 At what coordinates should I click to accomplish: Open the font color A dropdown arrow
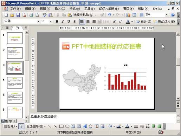pos(132,21)
